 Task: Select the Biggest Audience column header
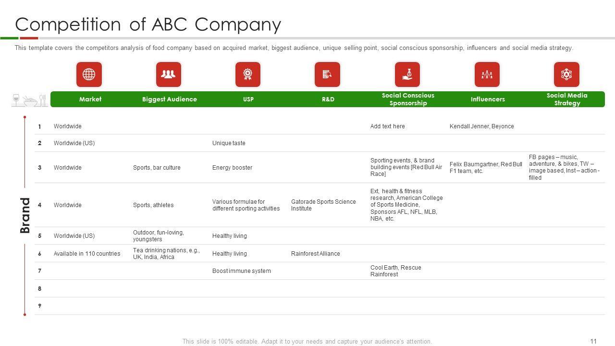click(170, 99)
